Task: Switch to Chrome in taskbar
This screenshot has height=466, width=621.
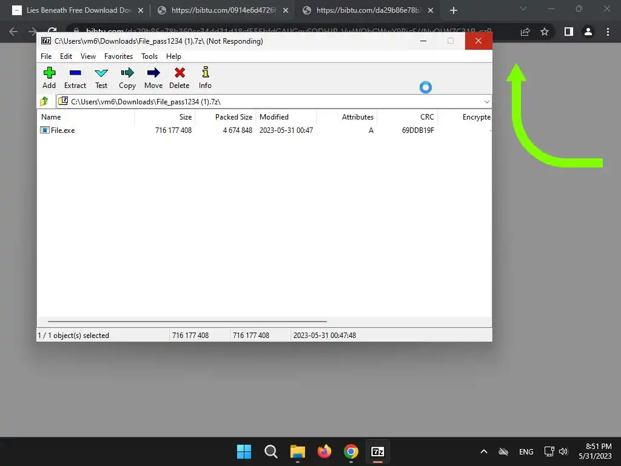Action: pyautogui.click(x=351, y=451)
